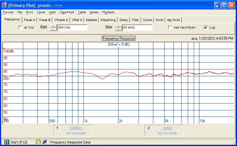237x146 pixels.
Task: Click the Start frequency field showing 200 [Hz]
Action: 72,28
